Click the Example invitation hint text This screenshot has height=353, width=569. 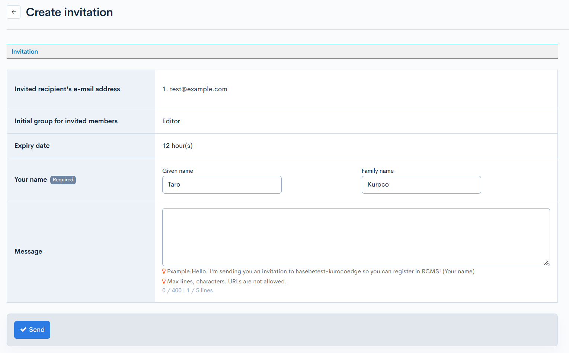click(x=321, y=271)
